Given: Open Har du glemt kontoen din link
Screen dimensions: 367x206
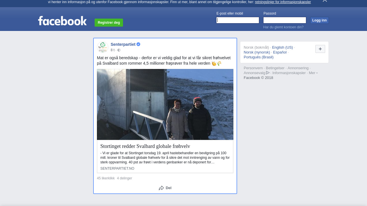Looking at the screenshot, I should click(x=283, y=27).
